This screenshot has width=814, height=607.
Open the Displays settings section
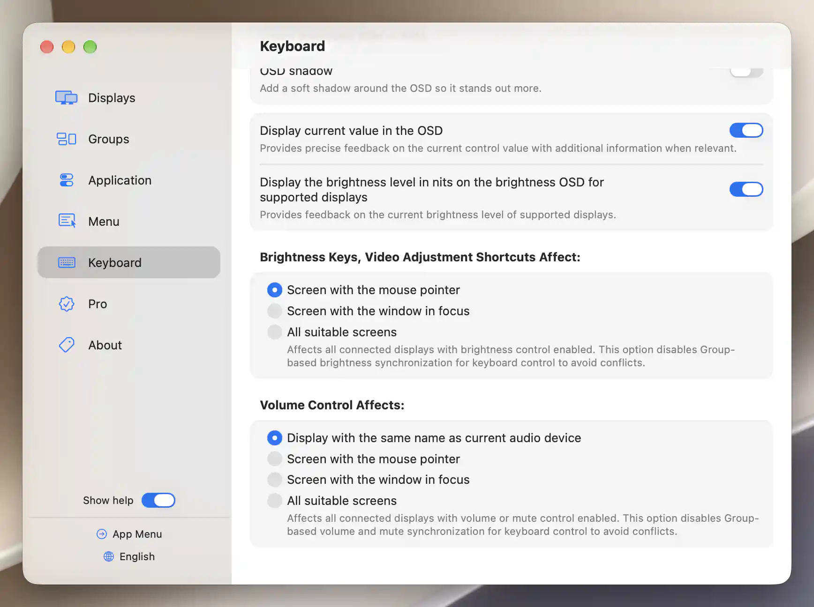click(x=129, y=97)
